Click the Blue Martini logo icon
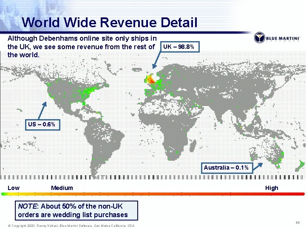 (x=259, y=38)
